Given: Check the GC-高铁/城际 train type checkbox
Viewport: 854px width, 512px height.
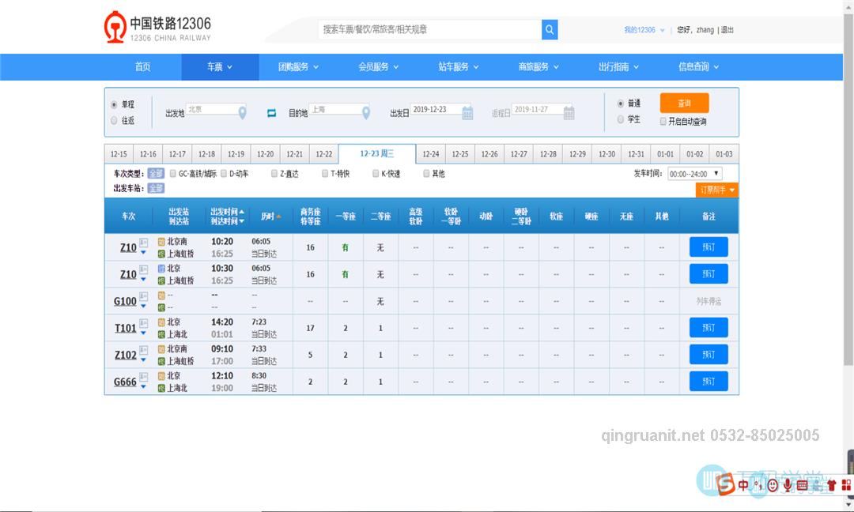Looking at the screenshot, I should [x=172, y=173].
